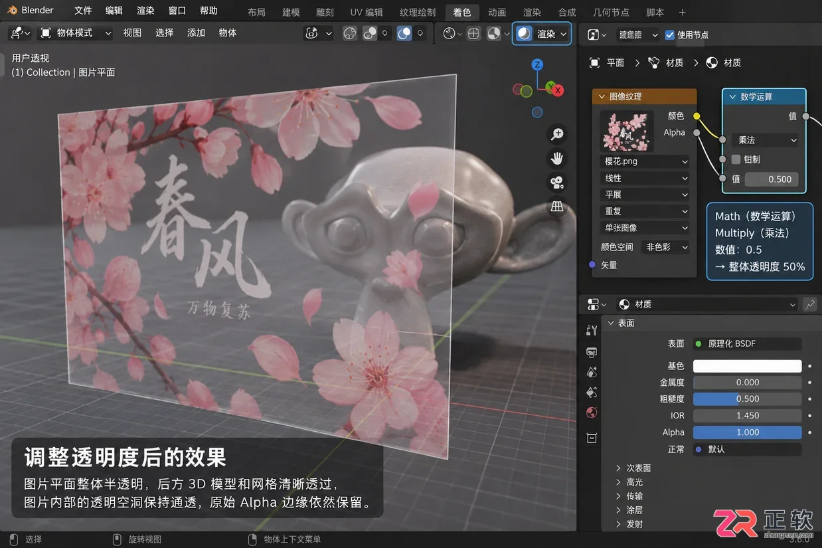This screenshot has width=822, height=548.
Task: Toggle the 钳制 checkbox
Action: (736, 159)
